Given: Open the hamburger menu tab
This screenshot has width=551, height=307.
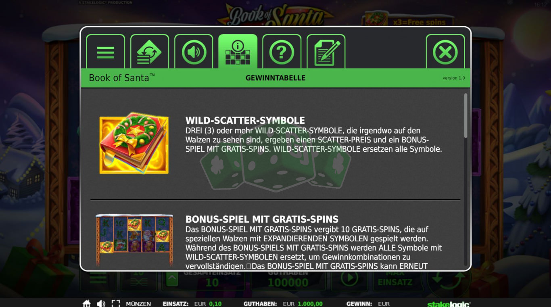Looking at the screenshot, I should tap(105, 52).
